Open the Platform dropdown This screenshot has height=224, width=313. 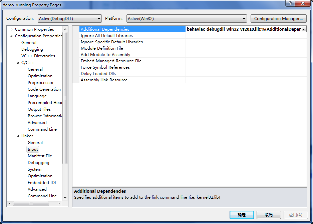[186, 19]
